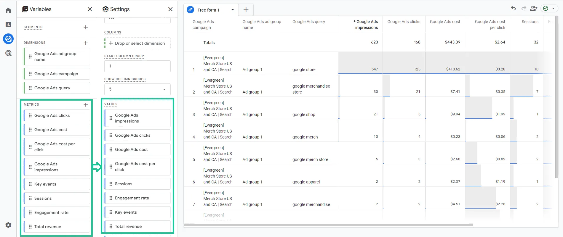Add a new dimension with plus icon

pos(86,43)
